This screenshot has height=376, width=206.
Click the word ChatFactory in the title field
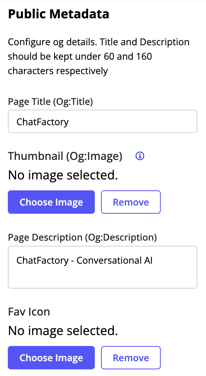click(x=43, y=122)
